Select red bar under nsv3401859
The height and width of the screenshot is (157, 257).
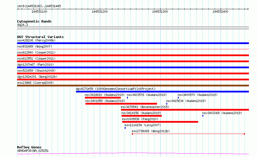pos(121,104)
